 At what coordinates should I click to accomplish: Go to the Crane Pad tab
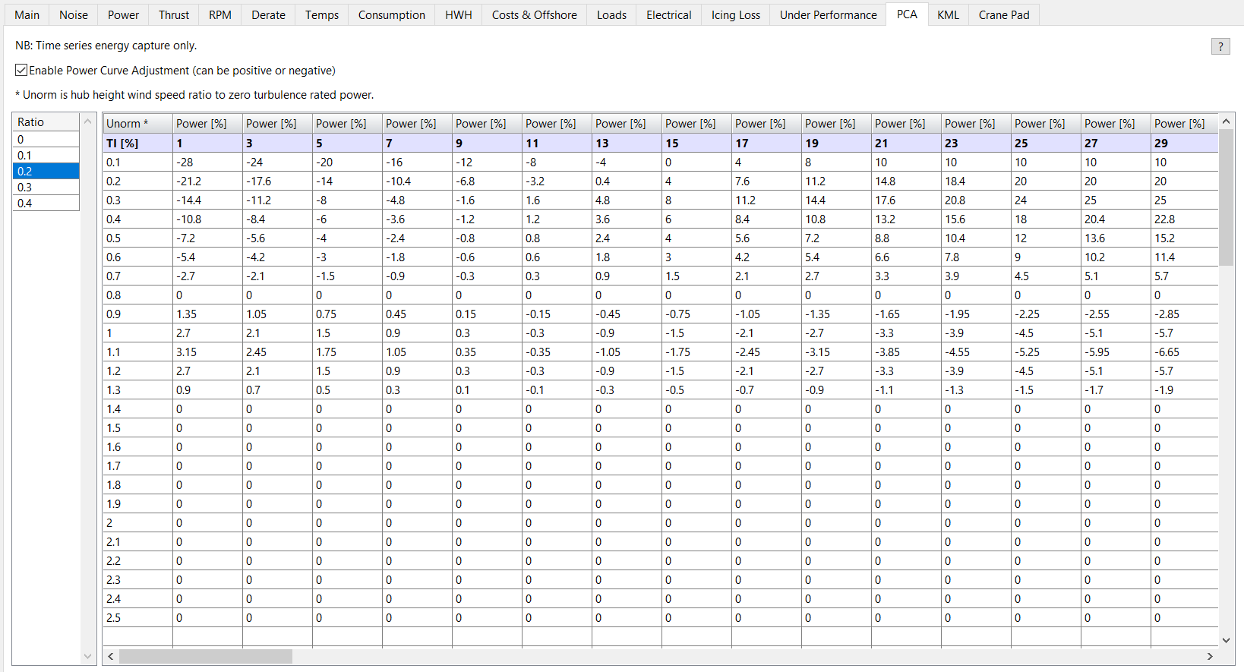1003,15
